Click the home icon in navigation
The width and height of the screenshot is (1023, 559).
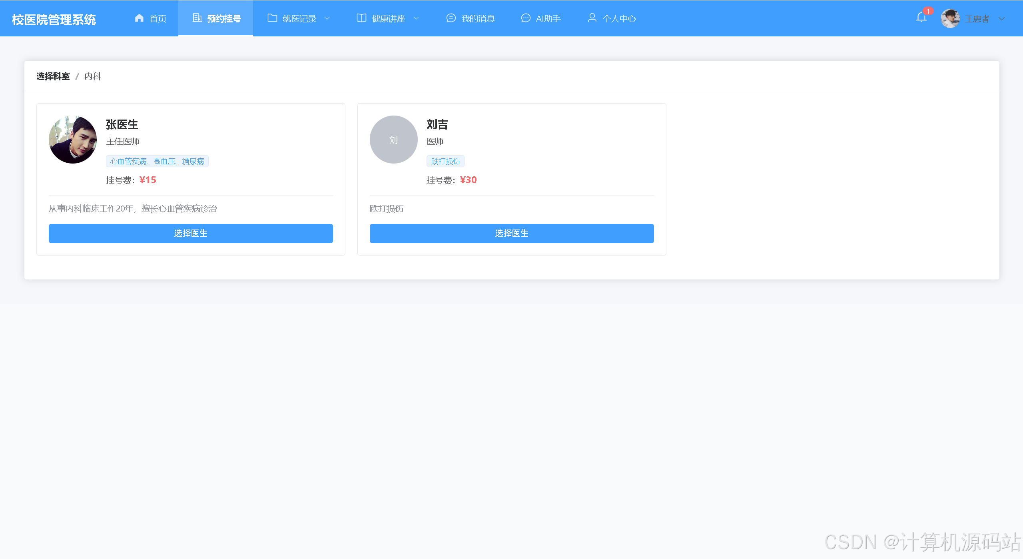(x=139, y=18)
